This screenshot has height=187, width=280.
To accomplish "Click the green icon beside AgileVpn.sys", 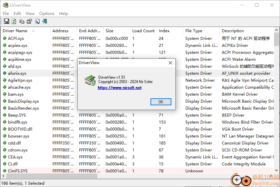I will click(x=5, y=80).
